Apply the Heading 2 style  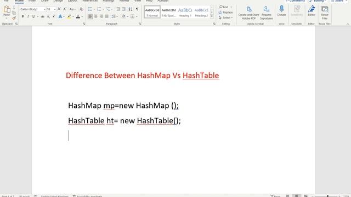(201, 12)
